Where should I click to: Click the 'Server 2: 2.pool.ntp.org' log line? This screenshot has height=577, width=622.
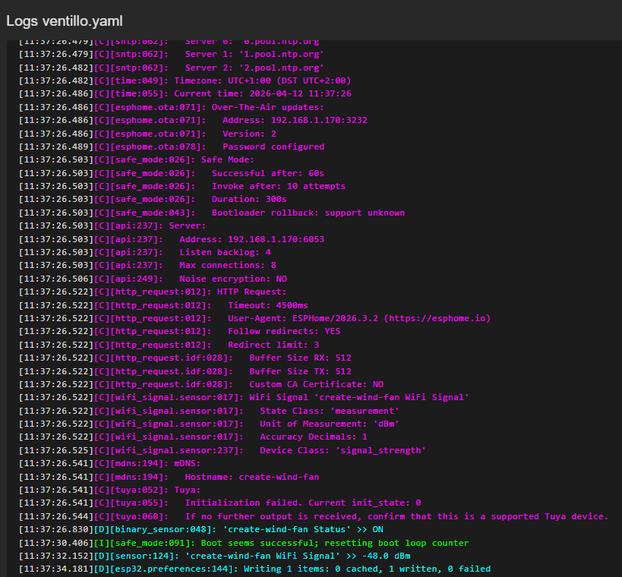pos(254,68)
